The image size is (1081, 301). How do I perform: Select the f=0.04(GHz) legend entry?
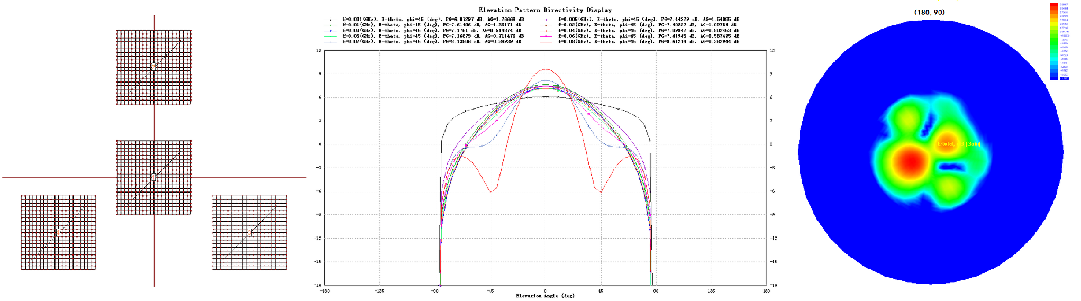(x=639, y=30)
